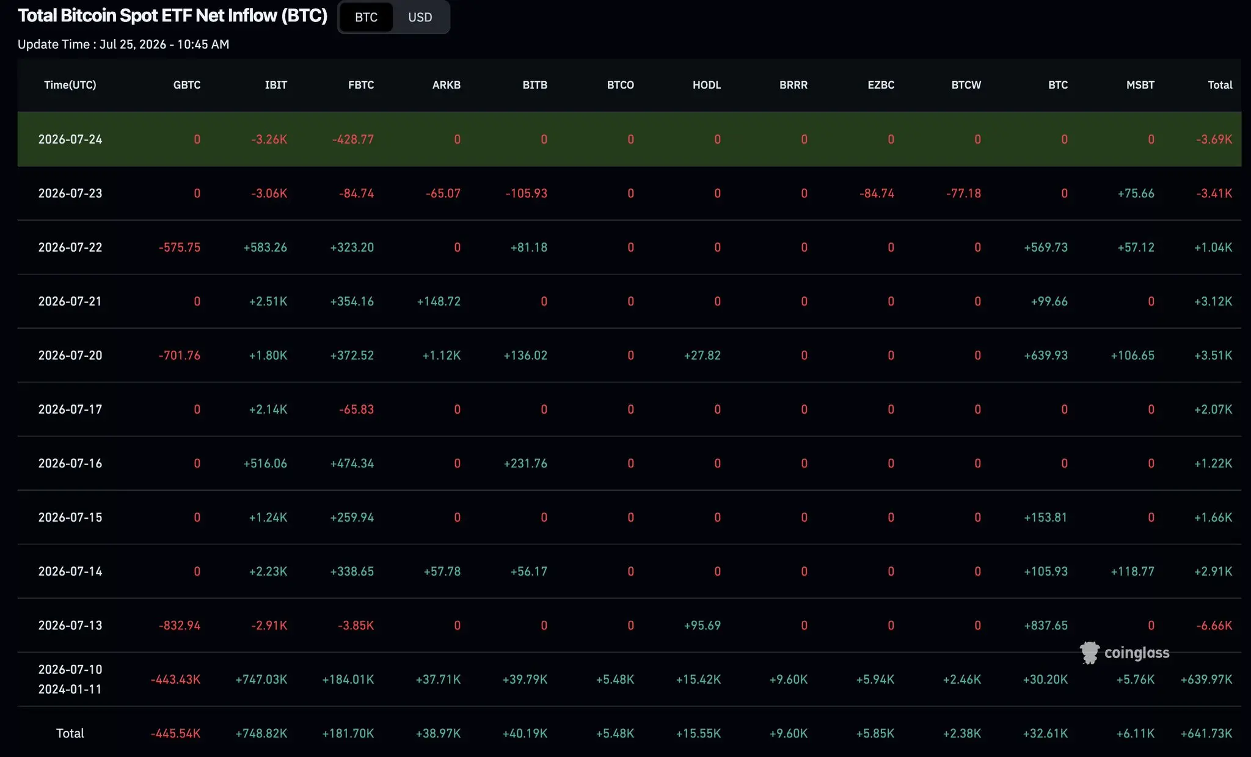This screenshot has width=1251, height=757.
Task: Click the +583.26 IBIT value
Action: point(265,247)
